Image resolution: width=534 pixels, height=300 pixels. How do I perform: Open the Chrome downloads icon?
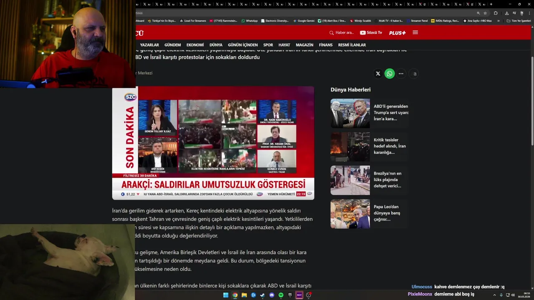click(x=507, y=13)
